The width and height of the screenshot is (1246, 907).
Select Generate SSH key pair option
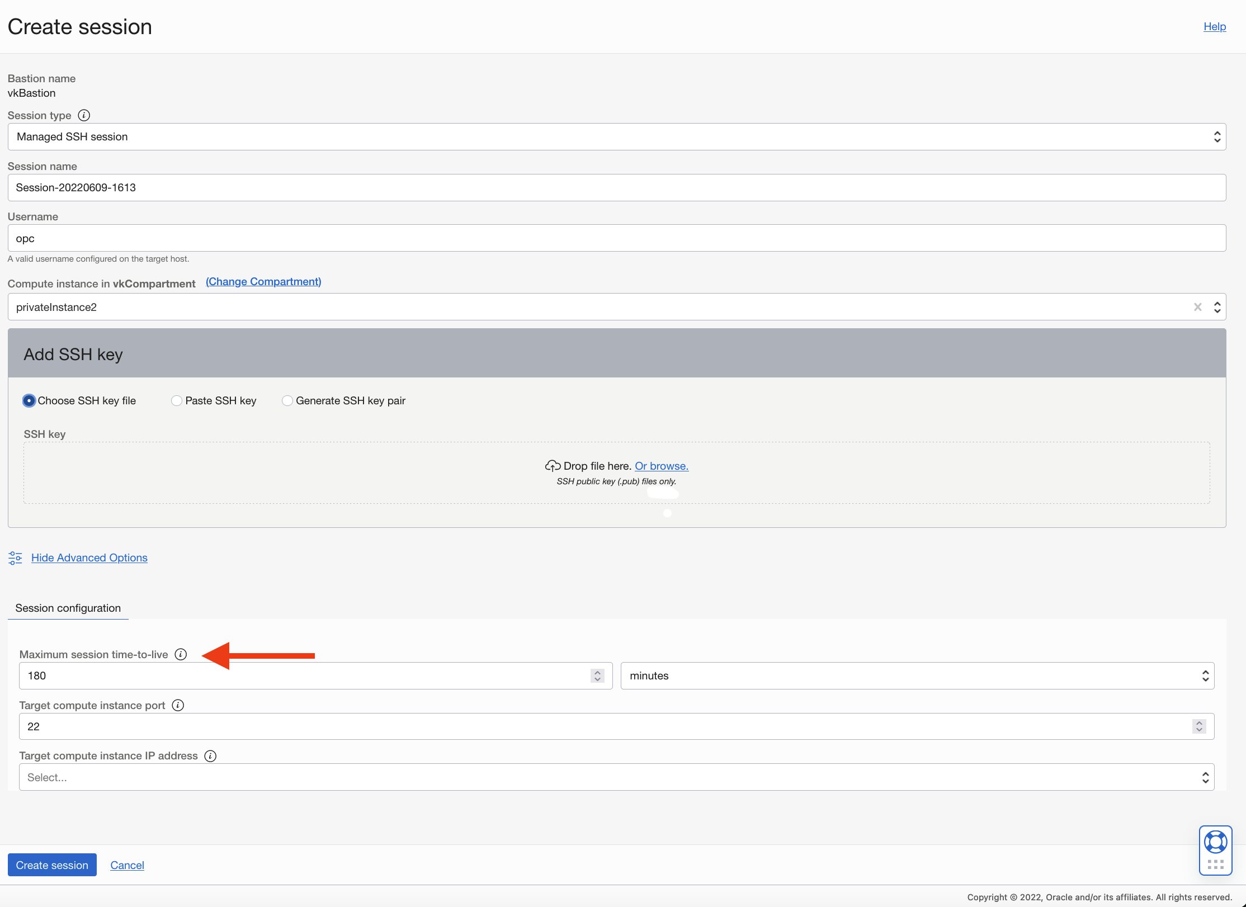[x=287, y=400]
